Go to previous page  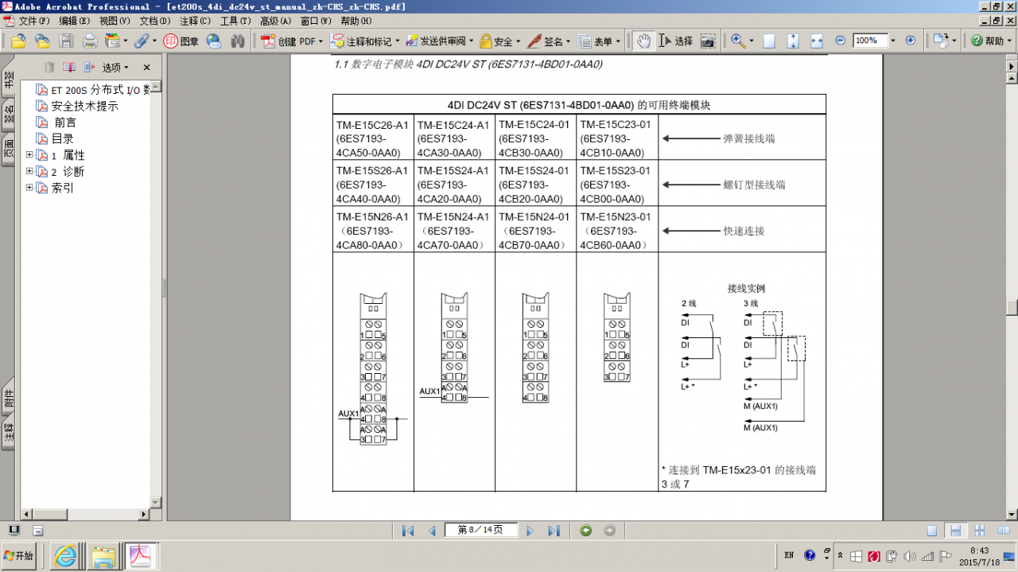(x=432, y=531)
